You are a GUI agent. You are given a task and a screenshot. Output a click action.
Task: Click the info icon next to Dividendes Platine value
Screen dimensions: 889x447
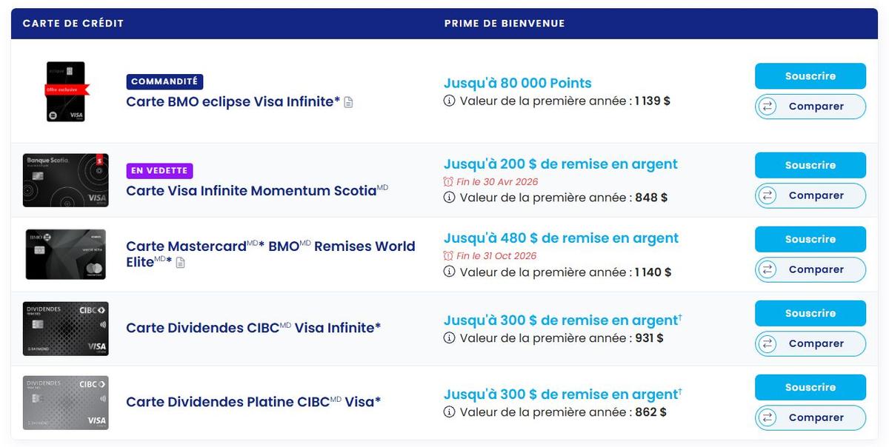click(x=449, y=413)
